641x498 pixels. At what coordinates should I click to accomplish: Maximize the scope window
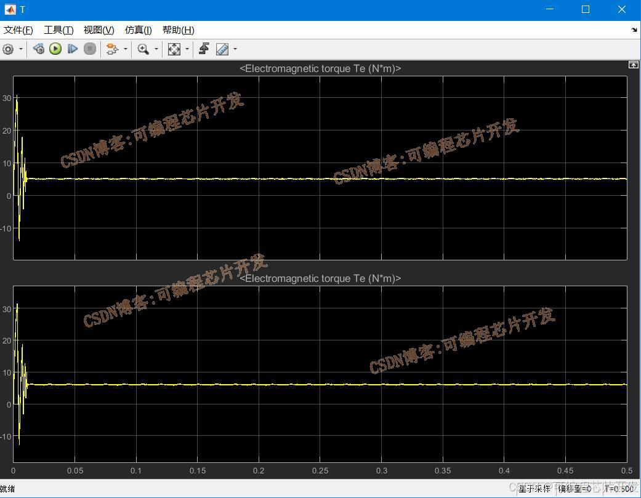point(586,9)
